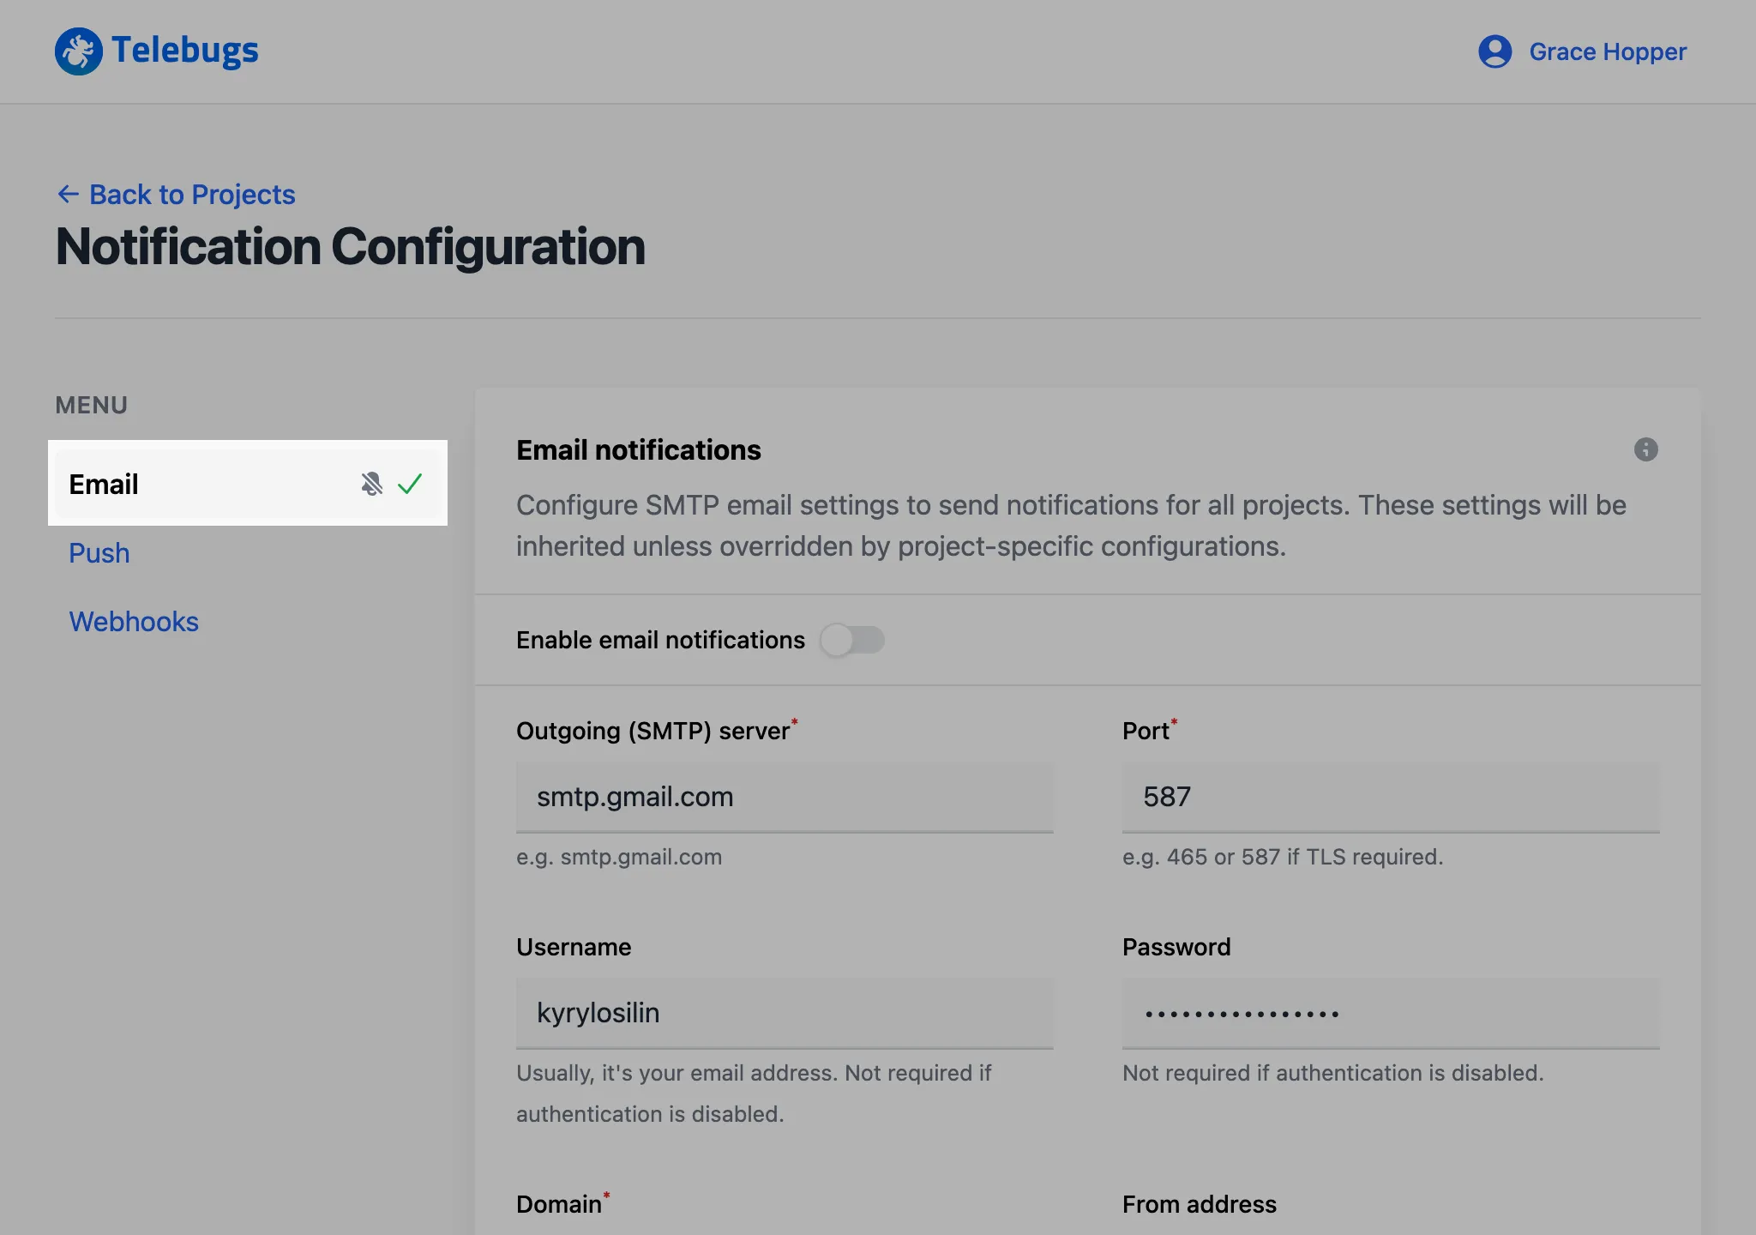Focus the Port input field

click(x=1391, y=798)
